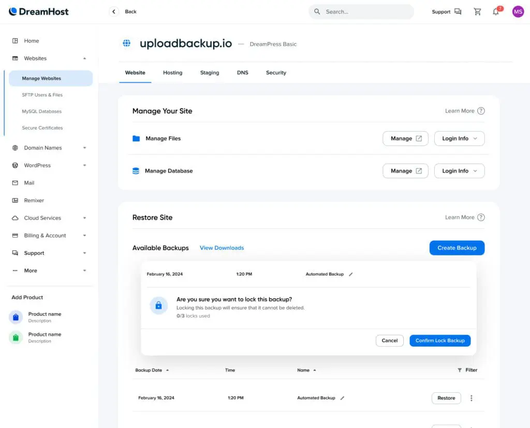The image size is (530, 428).
Task: Click the green product bag icon
Action: point(16,337)
